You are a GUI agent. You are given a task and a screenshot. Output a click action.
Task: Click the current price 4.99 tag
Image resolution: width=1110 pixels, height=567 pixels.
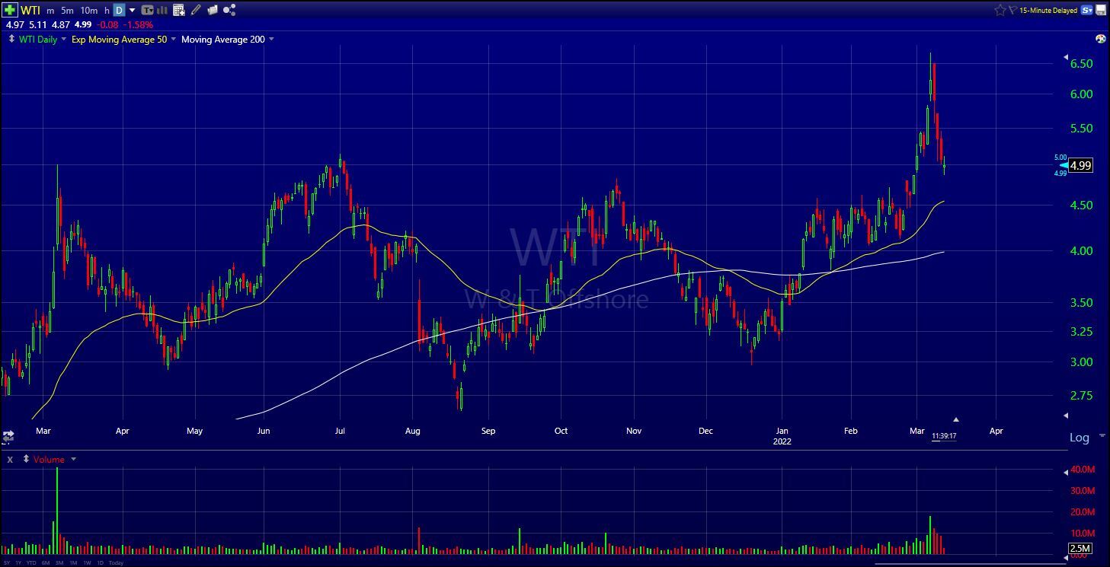(1081, 165)
